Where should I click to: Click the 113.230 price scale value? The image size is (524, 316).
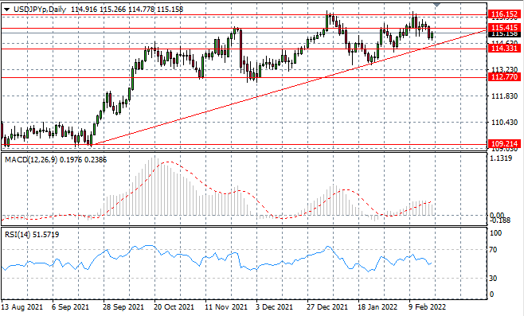(x=505, y=69)
